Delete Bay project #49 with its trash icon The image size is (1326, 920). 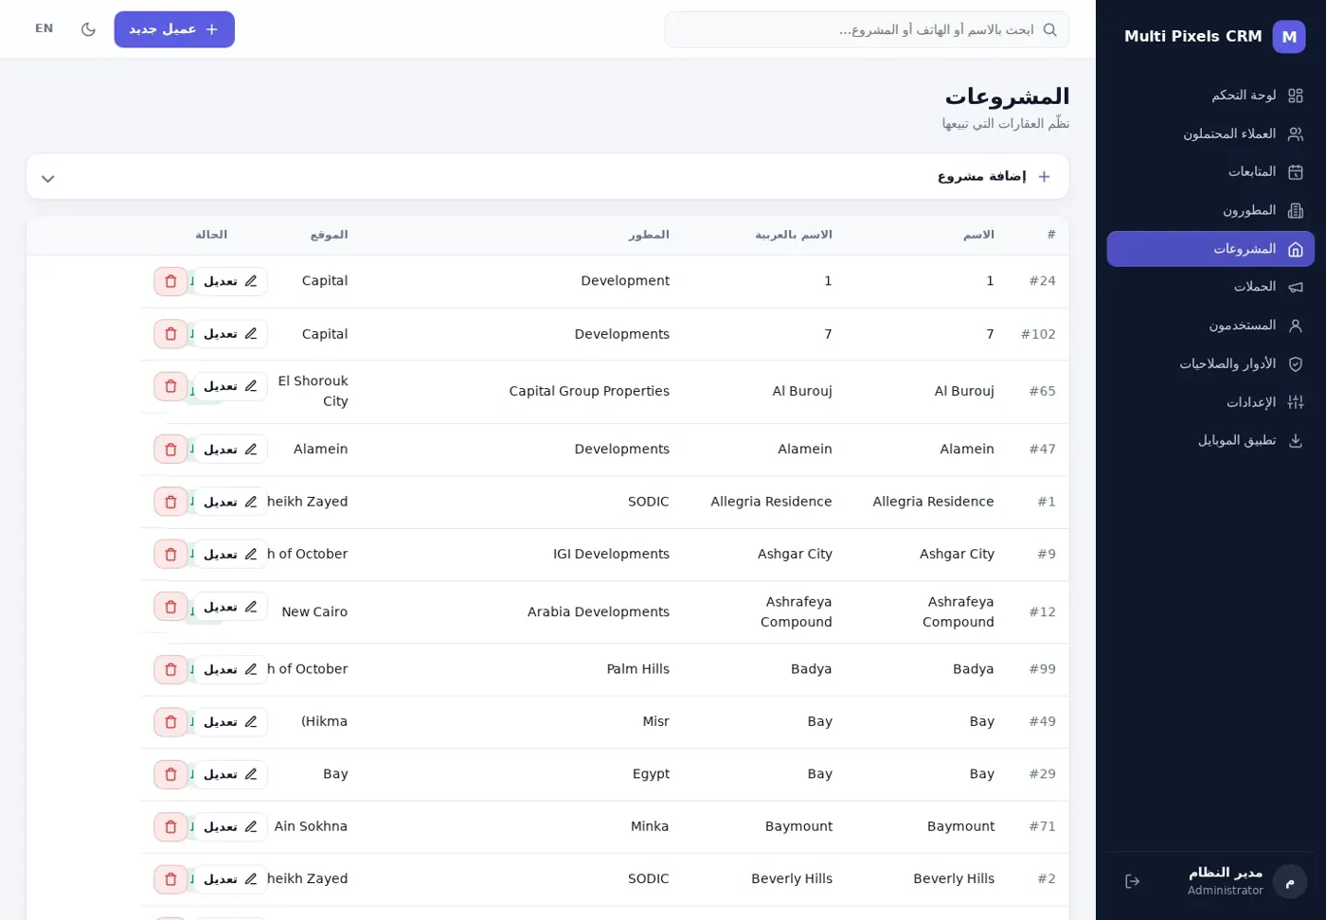170,722
